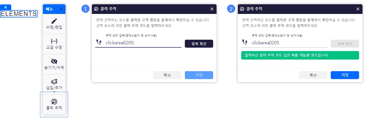Close dialog 1 using its X button
The image size is (367, 119).
tap(212, 9)
